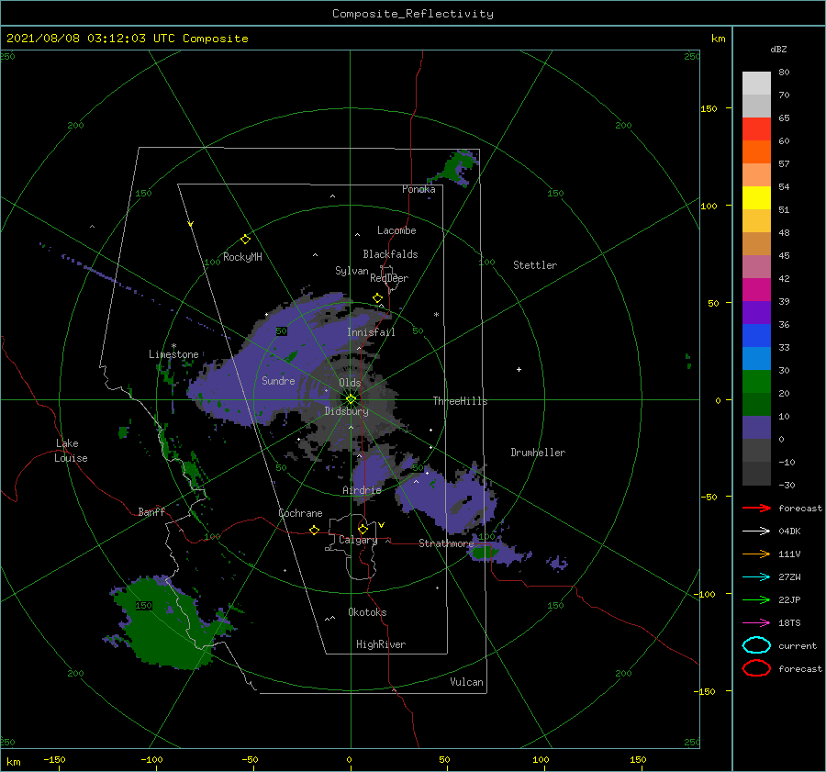
Task: Click the white plus marker east of ThreeHills
Action: click(519, 369)
